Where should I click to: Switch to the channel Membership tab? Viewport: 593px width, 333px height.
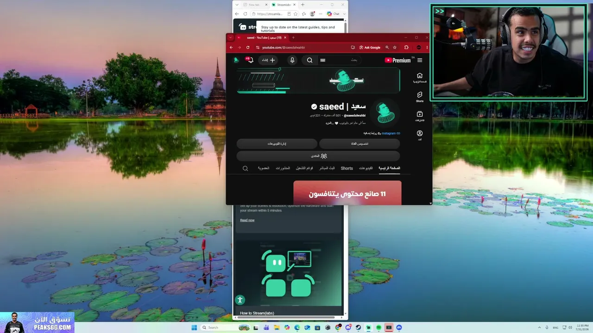coord(264,168)
